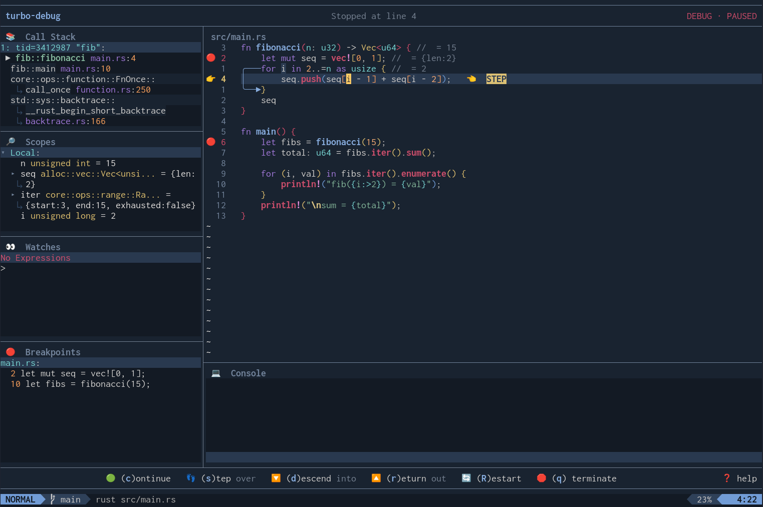Click the (d)escend into command
The width and height of the screenshot is (763, 507).
pos(321,478)
